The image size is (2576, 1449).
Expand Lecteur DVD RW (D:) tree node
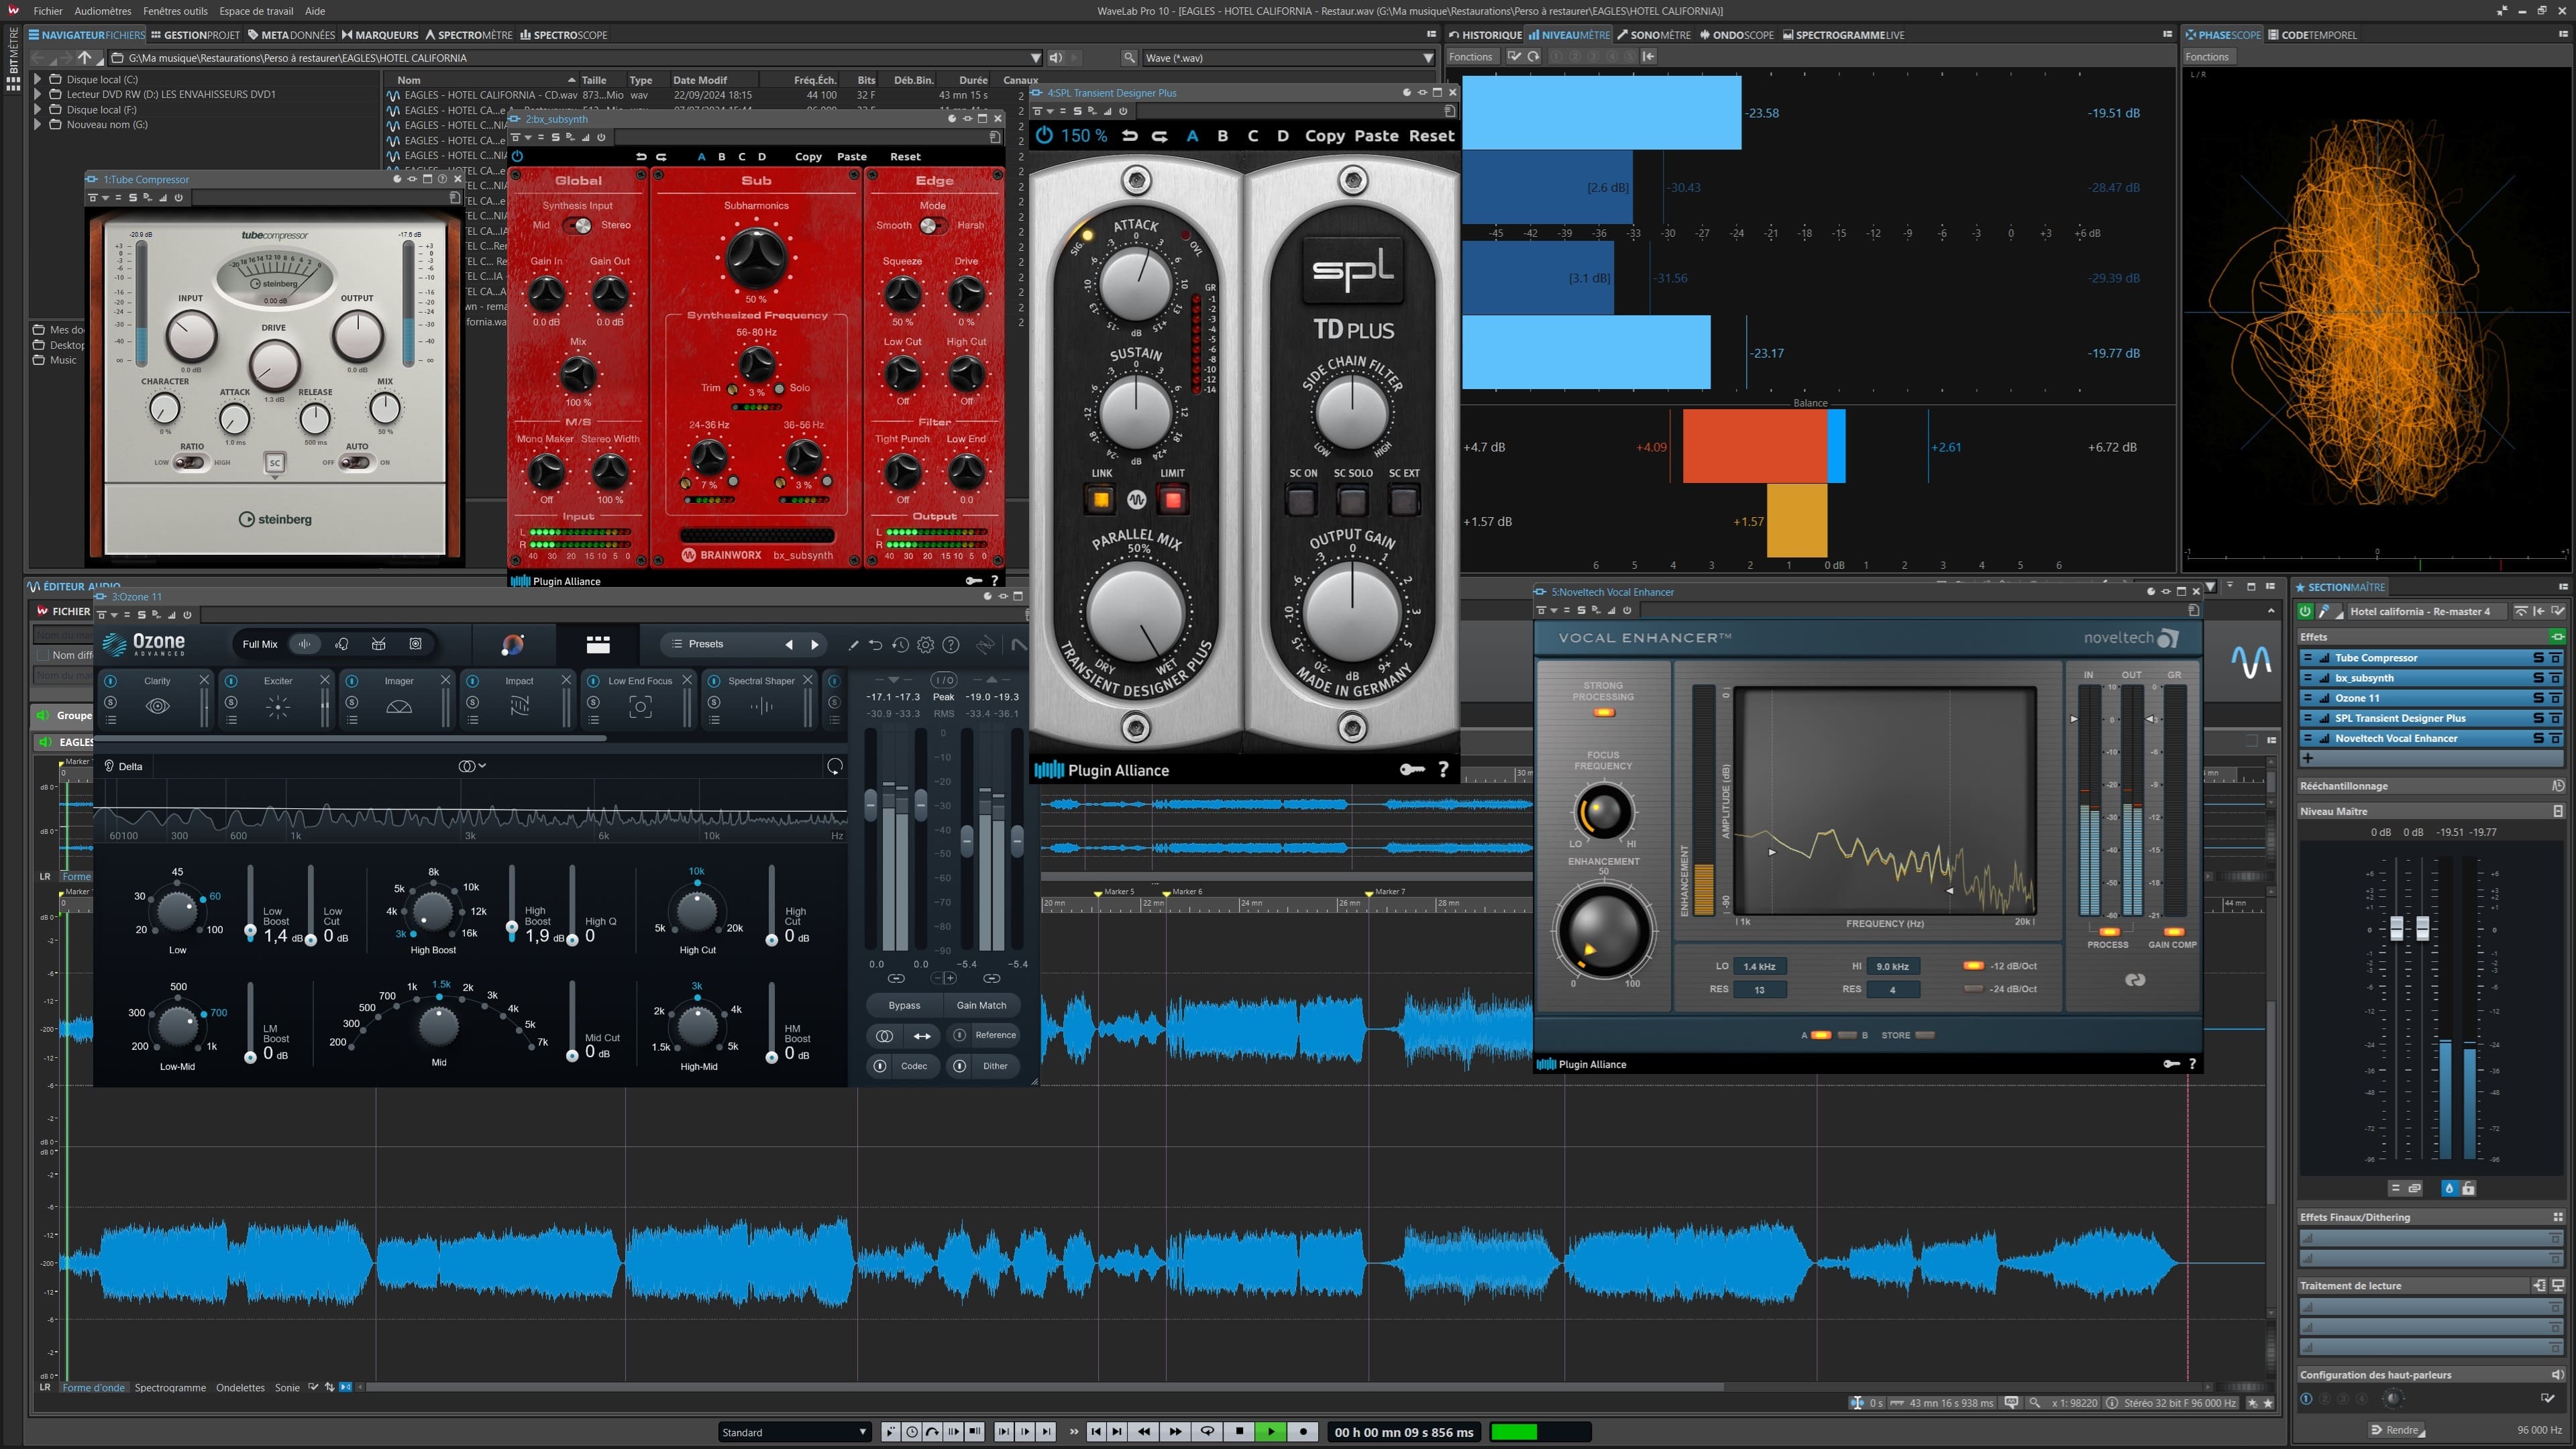click(38, 94)
